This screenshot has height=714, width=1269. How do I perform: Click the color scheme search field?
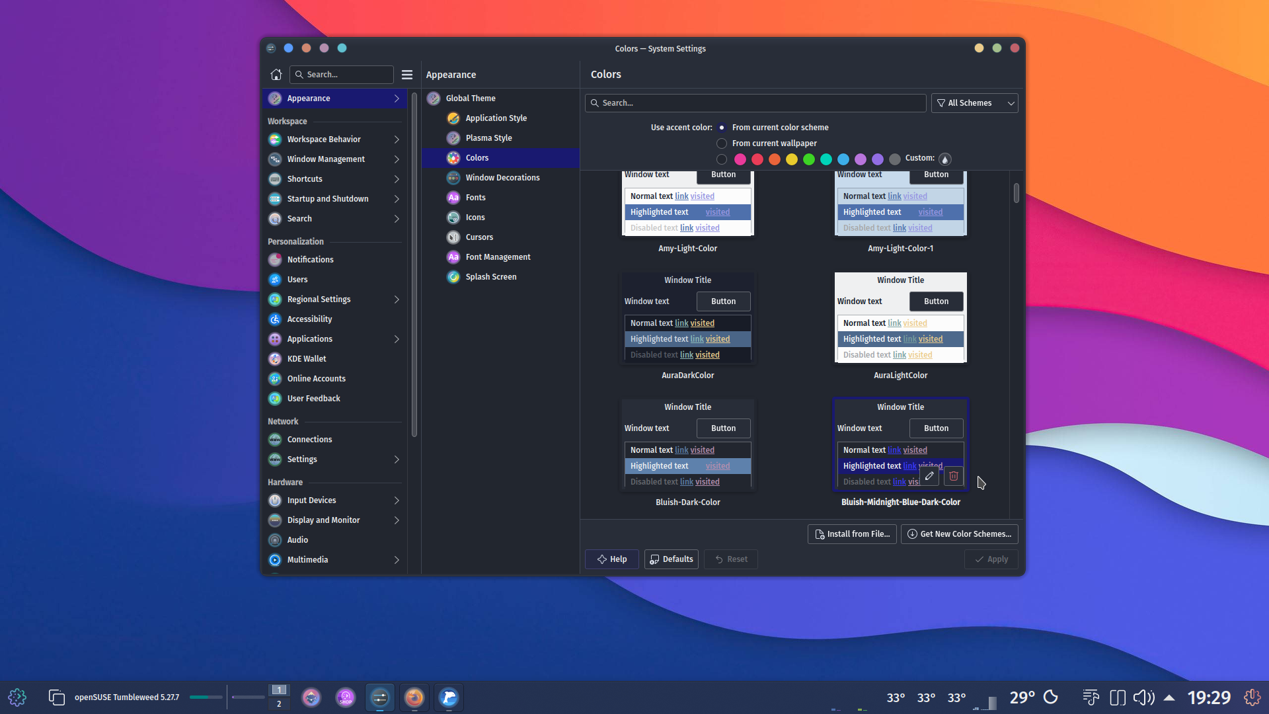click(x=755, y=103)
